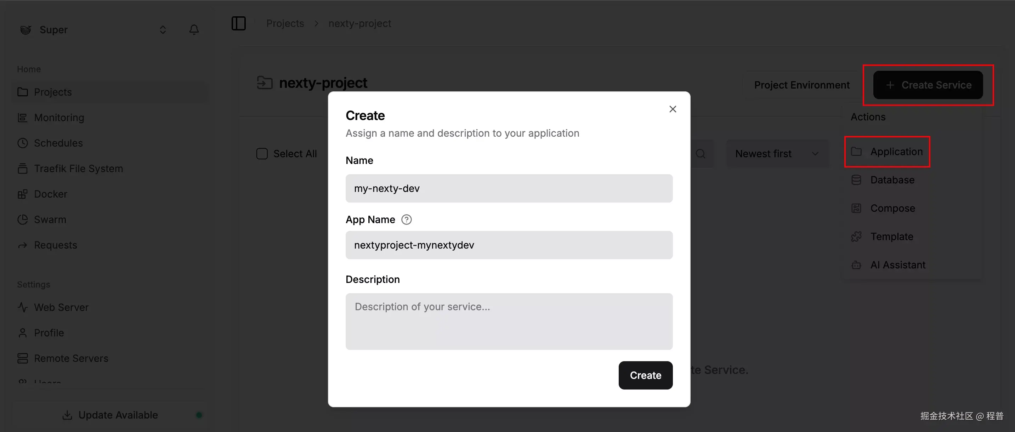Open the Docker section in sidebar
The width and height of the screenshot is (1015, 432).
(x=50, y=194)
